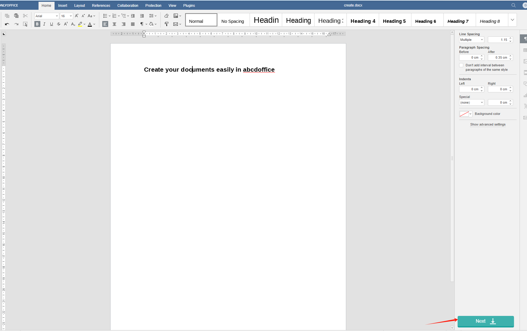This screenshot has width=527, height=331.
Task: Click the Mail Merge icon in the toolbar
Action: pos(175,24)
